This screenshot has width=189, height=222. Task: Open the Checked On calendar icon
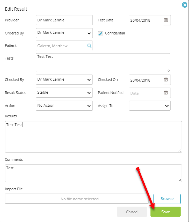tap(166, 80)
